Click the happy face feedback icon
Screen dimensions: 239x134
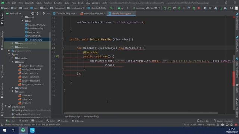coord(223,125)
